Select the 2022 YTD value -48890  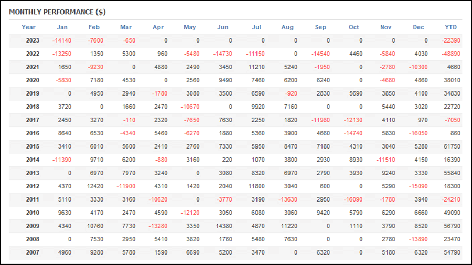450,54
